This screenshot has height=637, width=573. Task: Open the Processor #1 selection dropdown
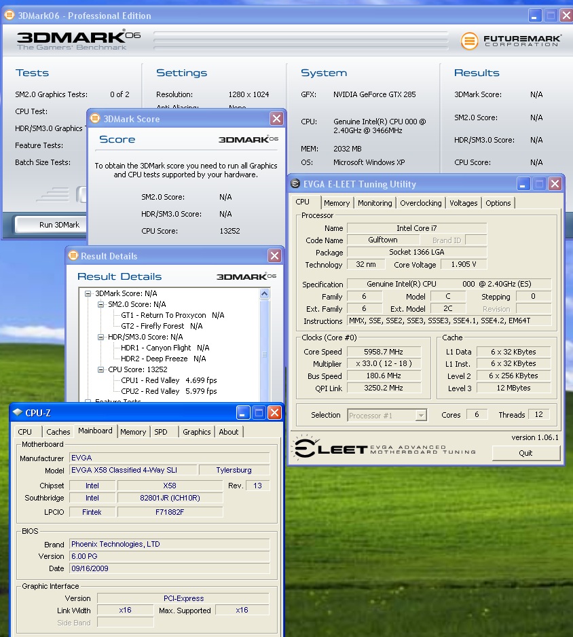pos(421,415)
